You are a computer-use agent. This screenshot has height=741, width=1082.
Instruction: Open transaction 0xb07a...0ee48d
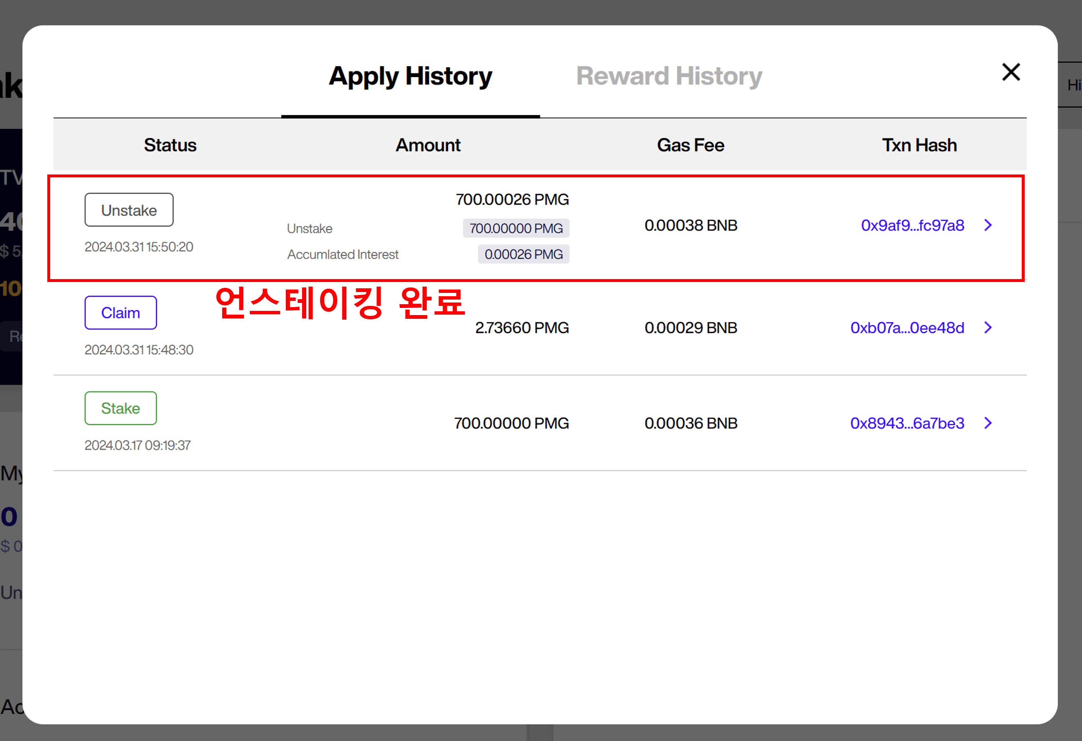point(908,328)
